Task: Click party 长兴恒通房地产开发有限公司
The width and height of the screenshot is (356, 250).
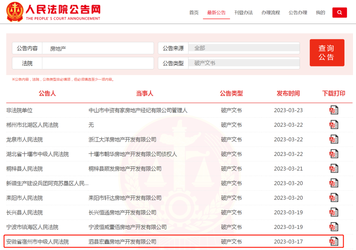Action: [x=122, y=212]
